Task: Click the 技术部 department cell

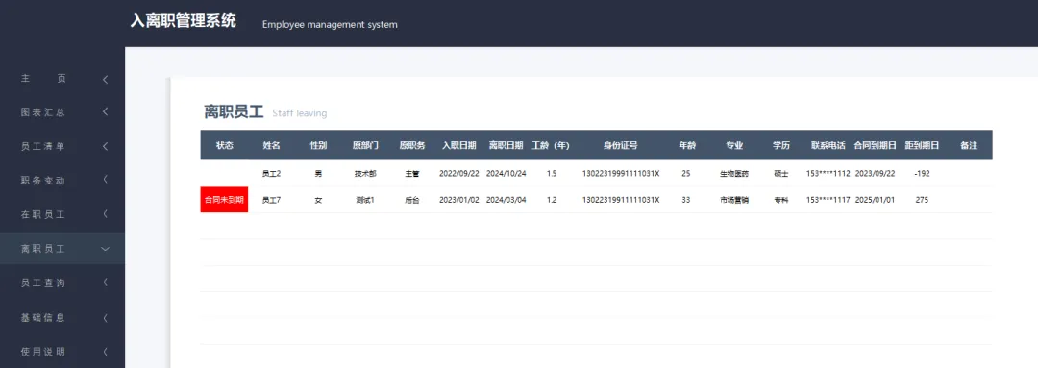Action: [x=365, y=173]
